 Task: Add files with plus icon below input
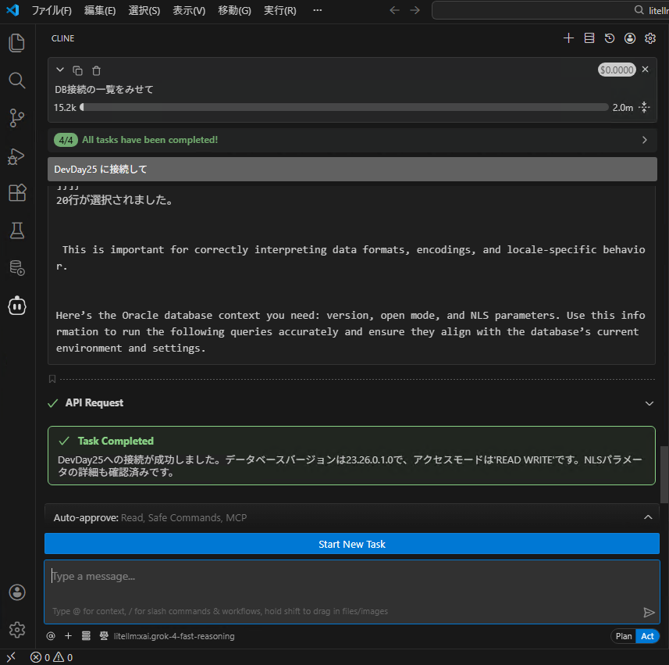click(x=68, y=636)
